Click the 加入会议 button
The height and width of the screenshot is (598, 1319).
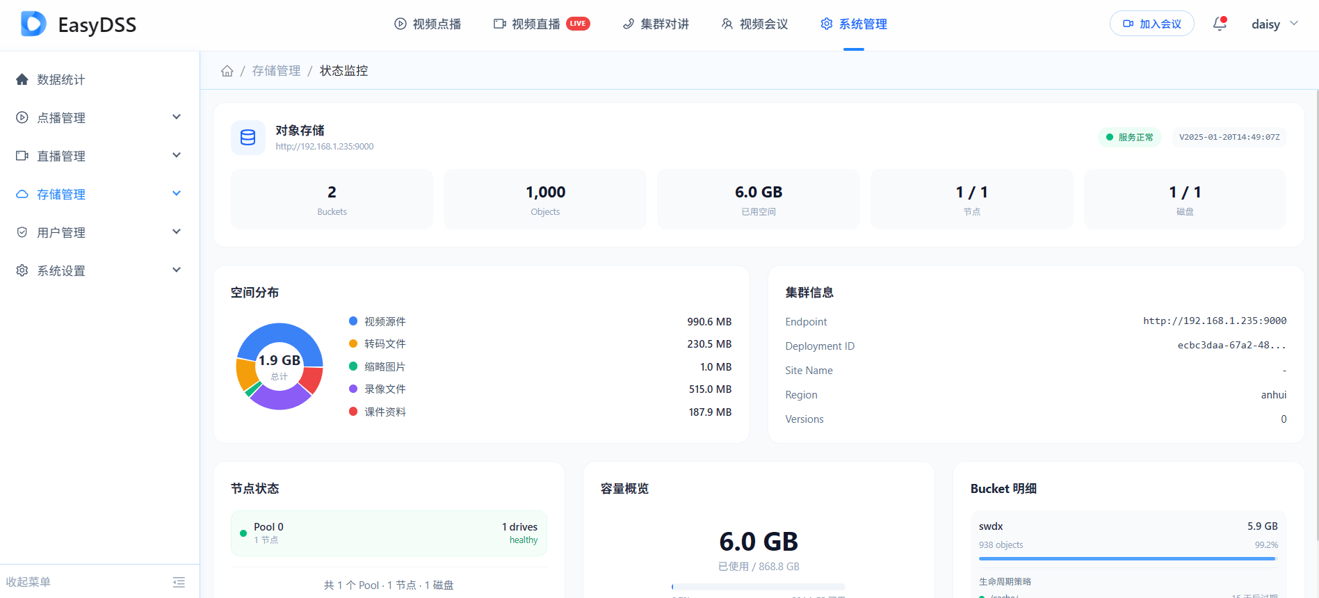[1151, 24]
